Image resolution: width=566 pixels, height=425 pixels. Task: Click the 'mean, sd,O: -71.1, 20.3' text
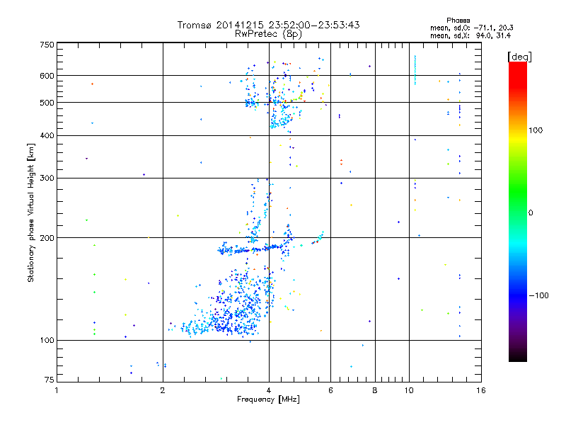[x=472, y=28]
